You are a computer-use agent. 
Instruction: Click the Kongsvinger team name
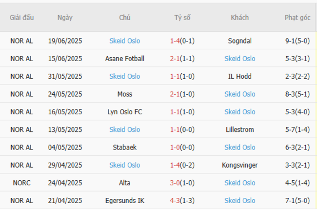click(239, 165)
